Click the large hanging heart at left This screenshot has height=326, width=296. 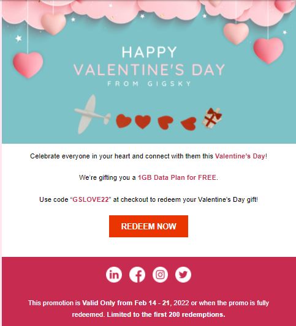(28, 65)
